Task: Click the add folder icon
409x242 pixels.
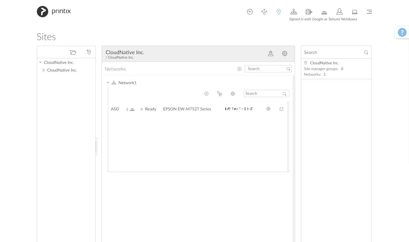Action: (x=73, y=52)
